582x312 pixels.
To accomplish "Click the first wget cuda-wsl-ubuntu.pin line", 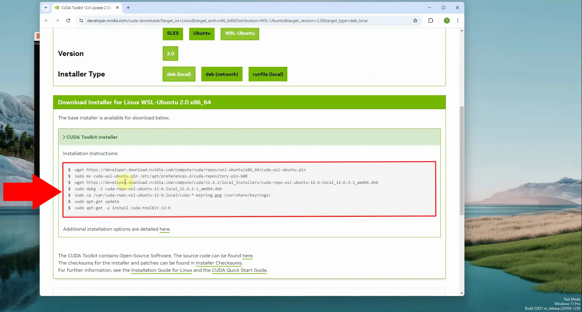I will pyautogui.click(x=190, y=170).
